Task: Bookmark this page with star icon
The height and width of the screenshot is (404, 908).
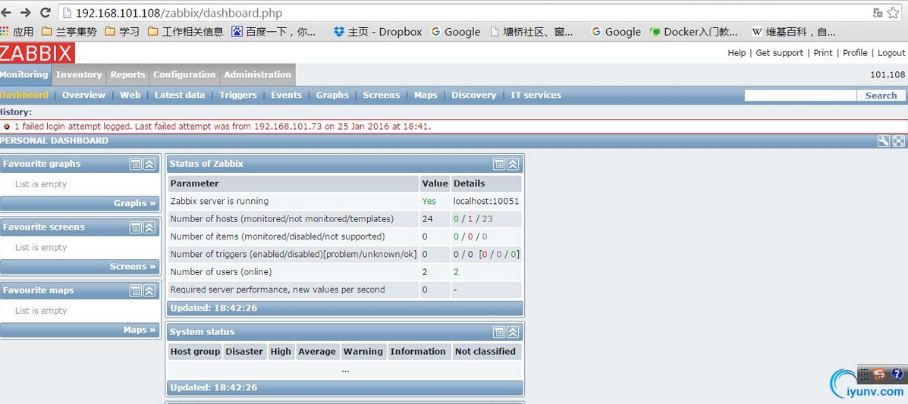Action: tap(892, 13)
